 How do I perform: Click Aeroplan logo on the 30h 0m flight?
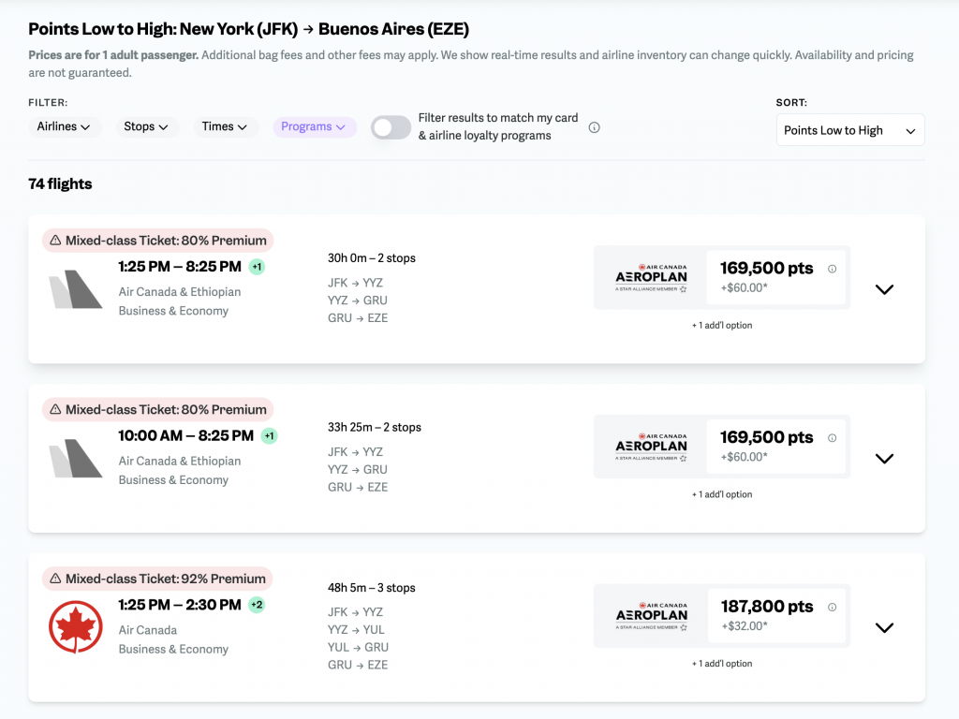[x=651, y=277]
